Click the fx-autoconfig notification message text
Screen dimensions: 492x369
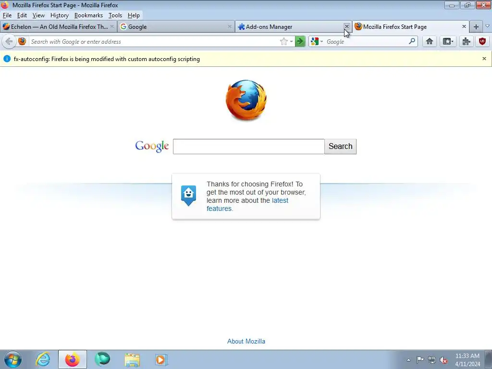pyautogui.click(x=107, y=59)
